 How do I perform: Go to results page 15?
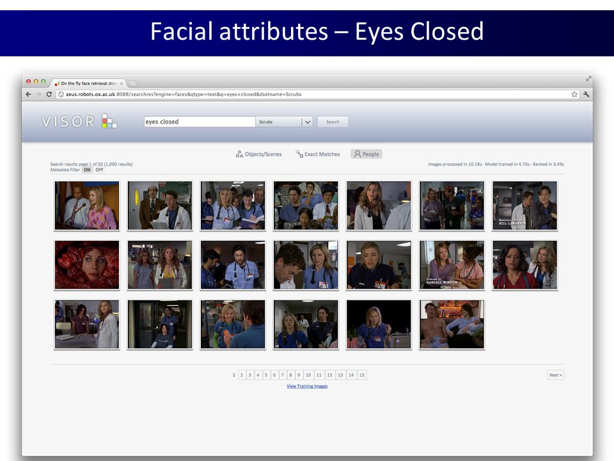coord(362,375)
